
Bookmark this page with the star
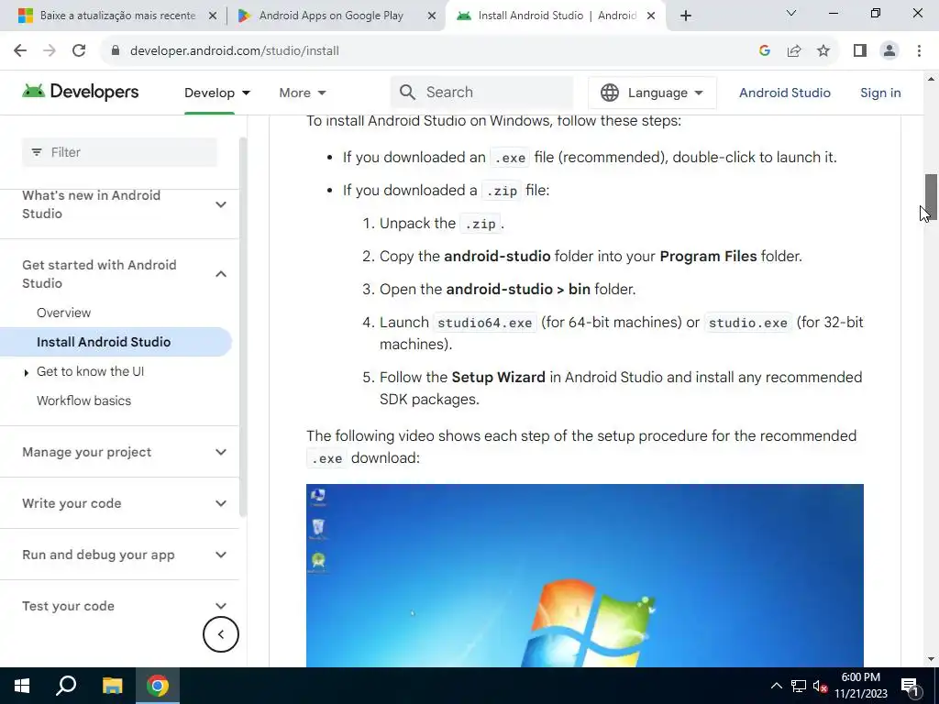(823, 51)
